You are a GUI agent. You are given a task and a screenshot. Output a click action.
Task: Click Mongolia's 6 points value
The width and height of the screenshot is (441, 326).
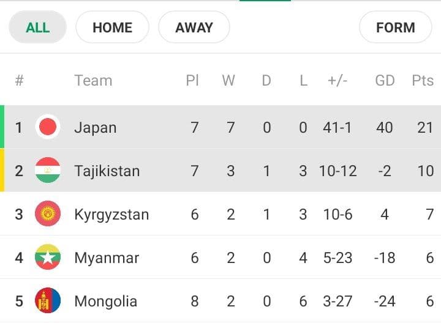tap(430, 302)
